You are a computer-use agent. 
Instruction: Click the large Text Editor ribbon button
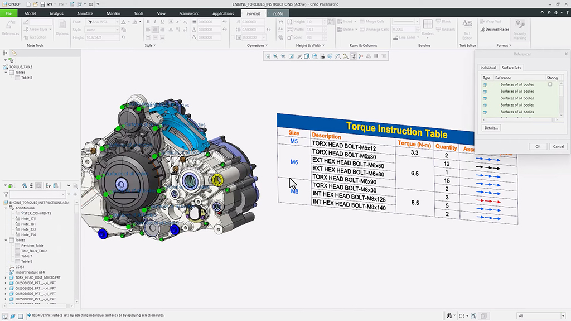click(467, 30)
